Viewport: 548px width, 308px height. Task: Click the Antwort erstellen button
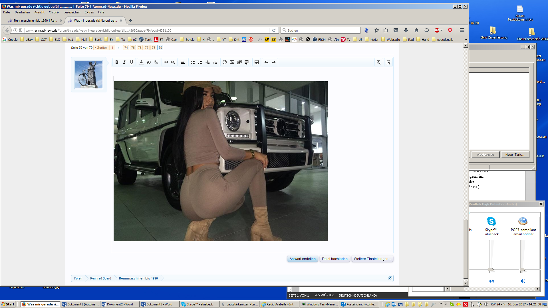pos(302,259)
